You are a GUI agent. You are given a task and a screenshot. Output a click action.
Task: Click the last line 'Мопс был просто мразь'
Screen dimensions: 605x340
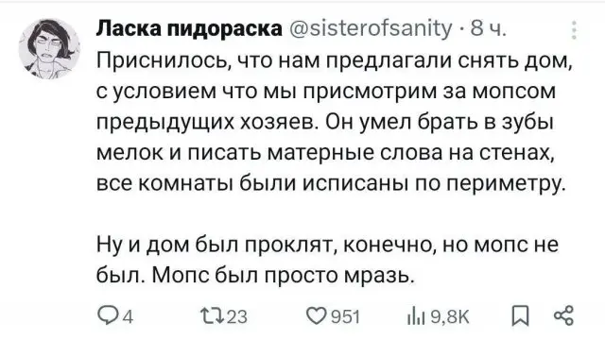pos(284,276)
